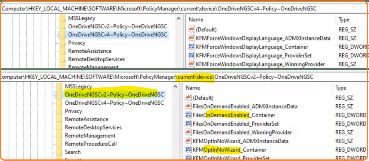
Task: Select OneDriveNGSCv4~Policy~OneDriveNGSC key in top window
Action: point(118,35)
